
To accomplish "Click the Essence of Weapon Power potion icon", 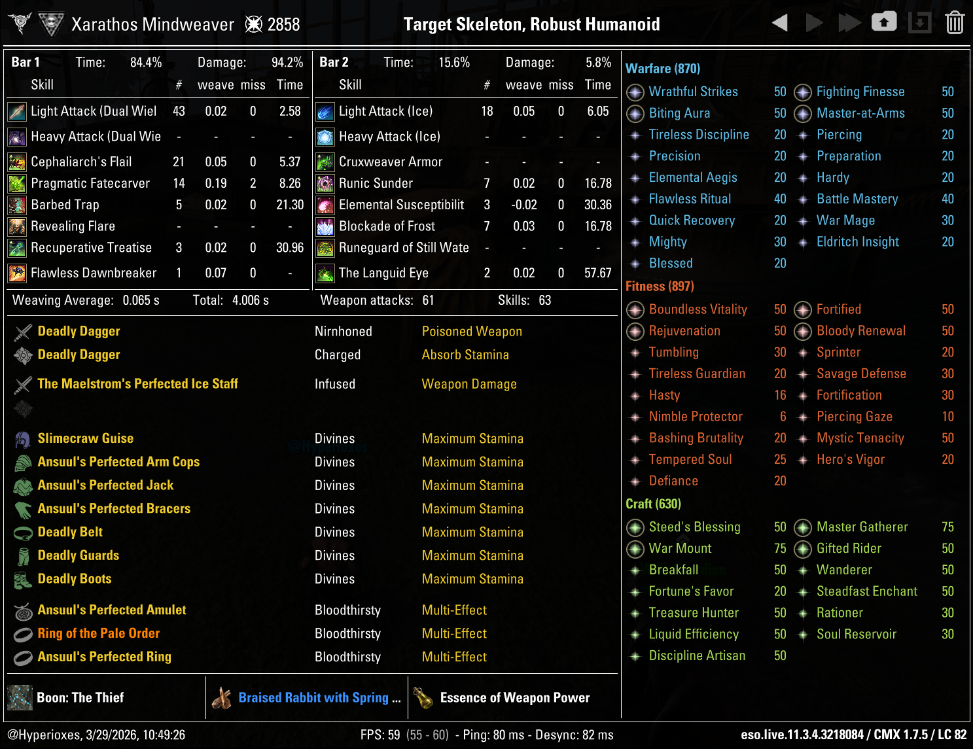I will [426, 697].
